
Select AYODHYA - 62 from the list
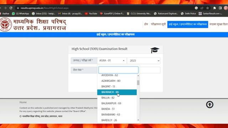(x=117, y=75)
